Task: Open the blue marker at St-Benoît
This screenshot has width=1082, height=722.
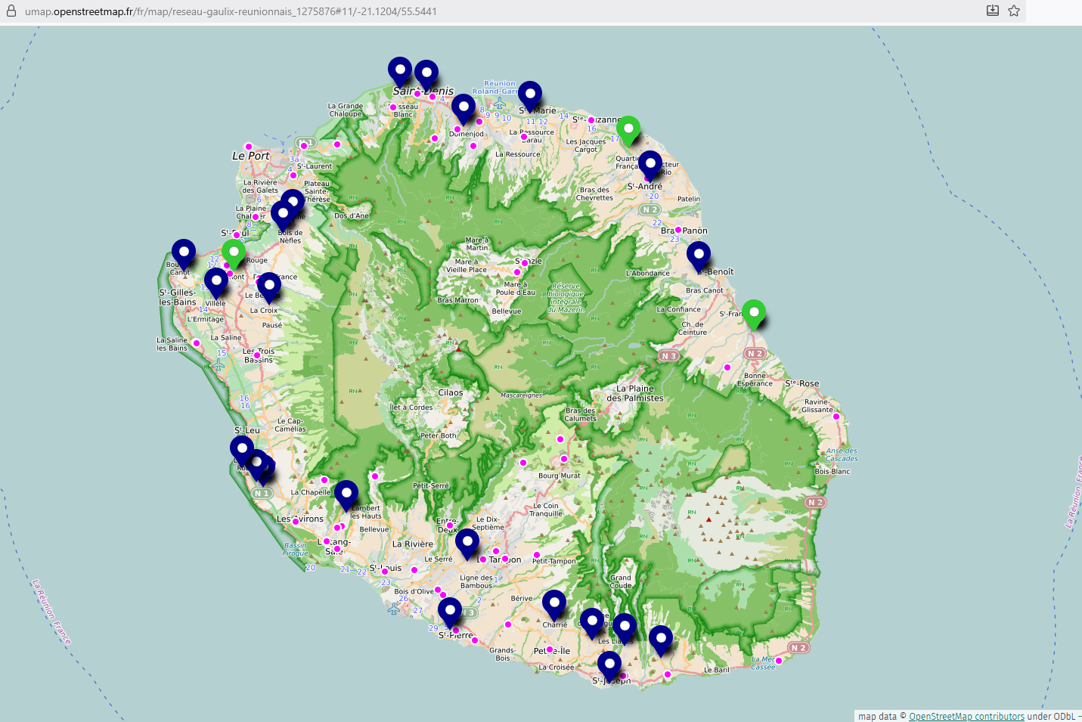Action: coord(699,257)
